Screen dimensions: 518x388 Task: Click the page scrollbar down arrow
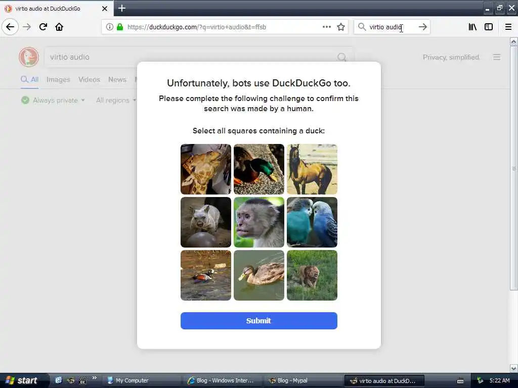point(513,368)
